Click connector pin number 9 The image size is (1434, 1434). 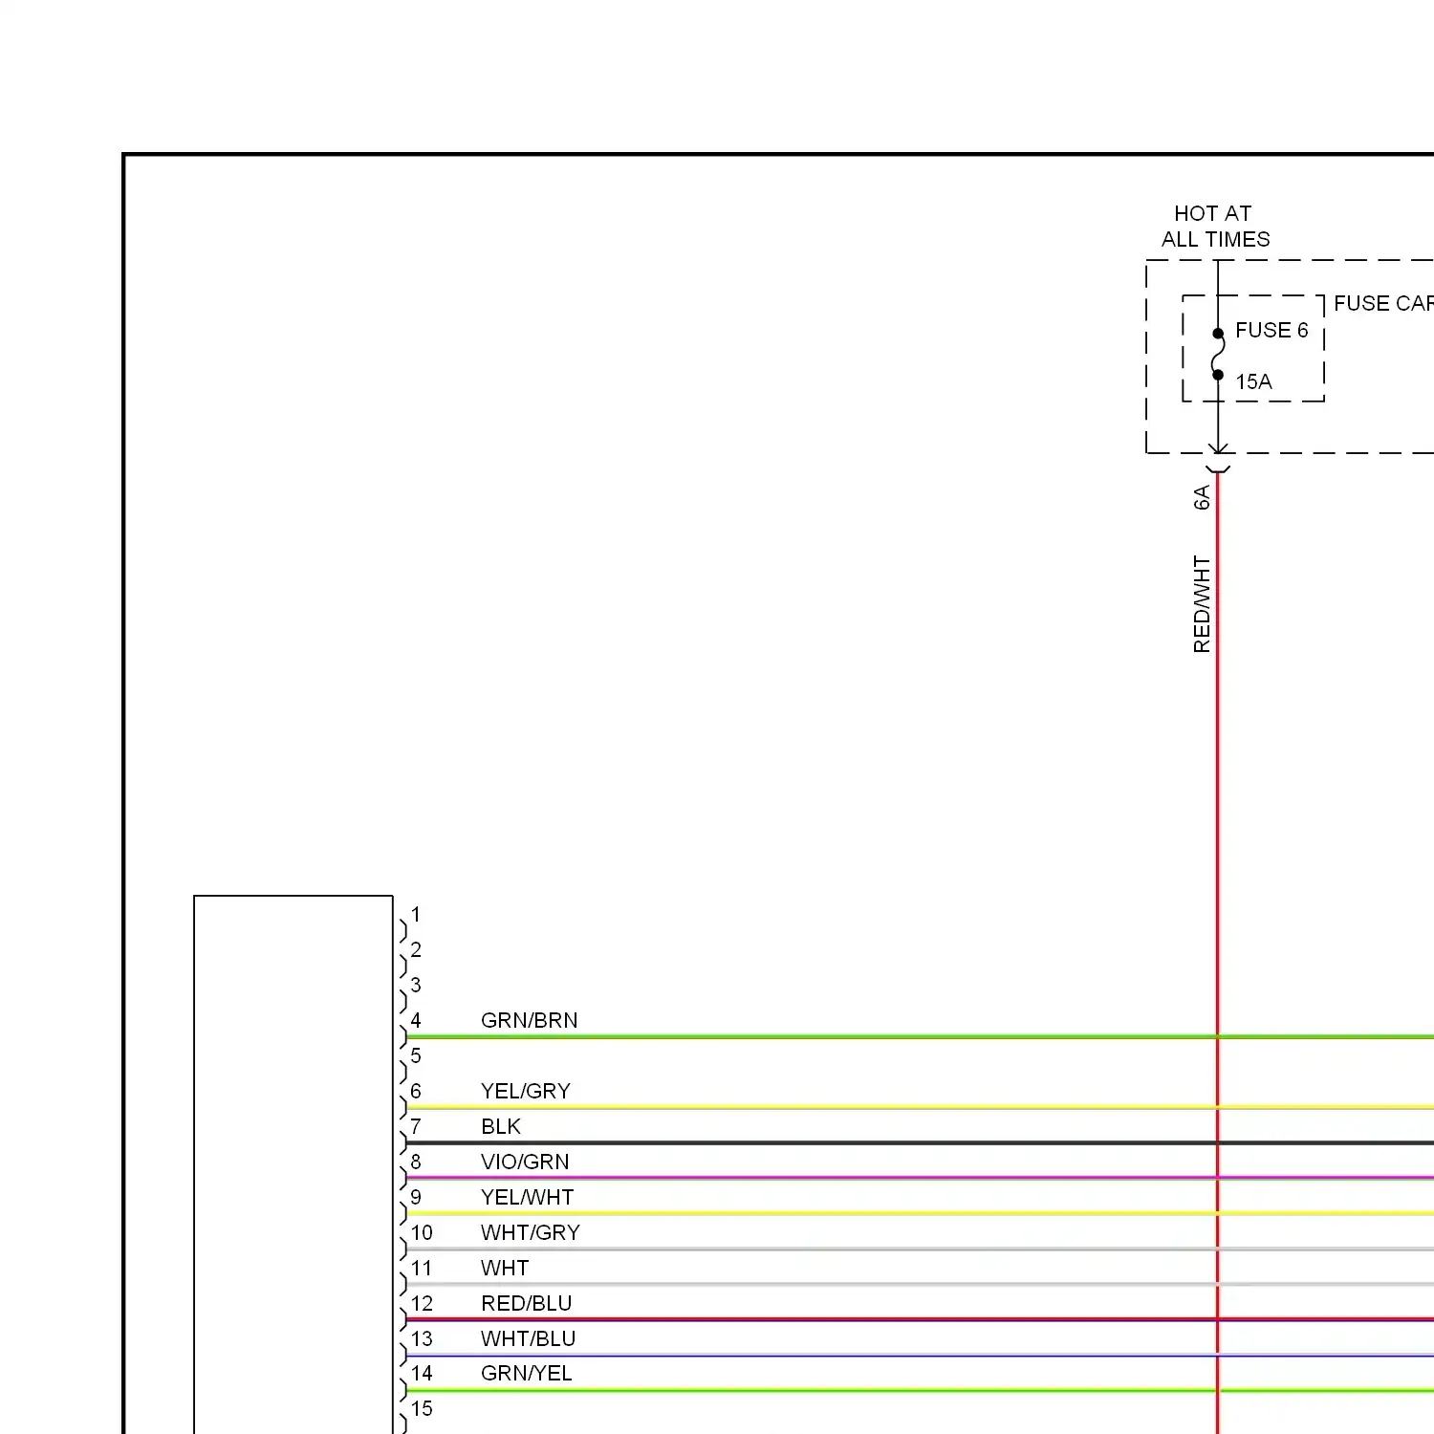click(x=416, y=1198)
